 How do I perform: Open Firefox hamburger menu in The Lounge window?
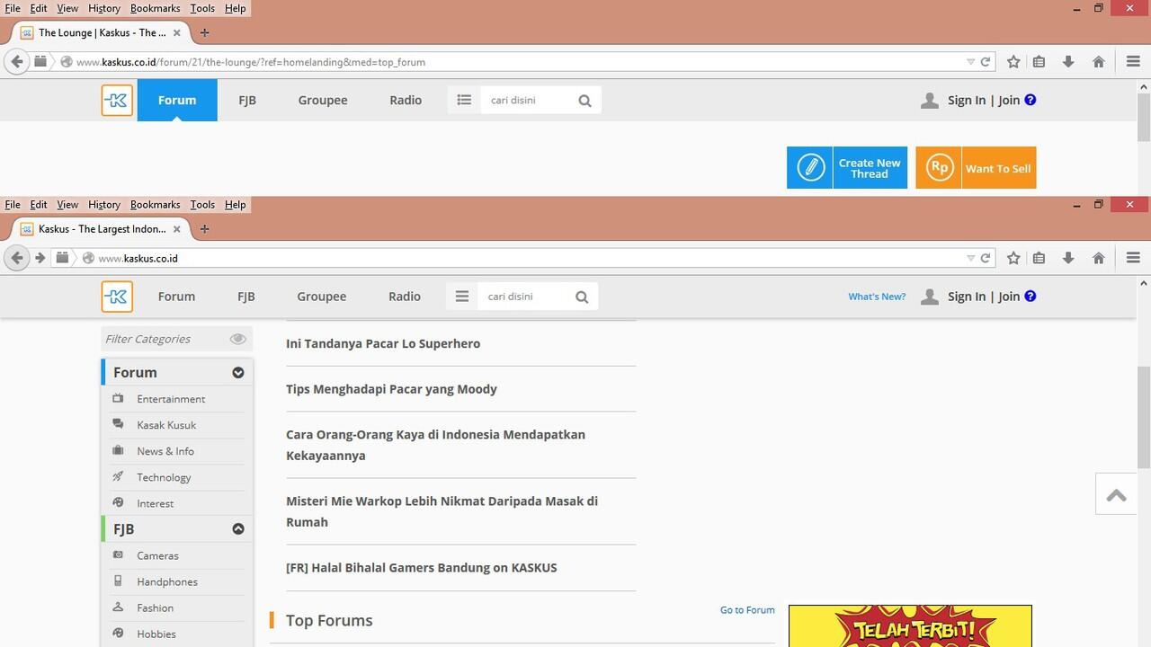coord(1133,62)
